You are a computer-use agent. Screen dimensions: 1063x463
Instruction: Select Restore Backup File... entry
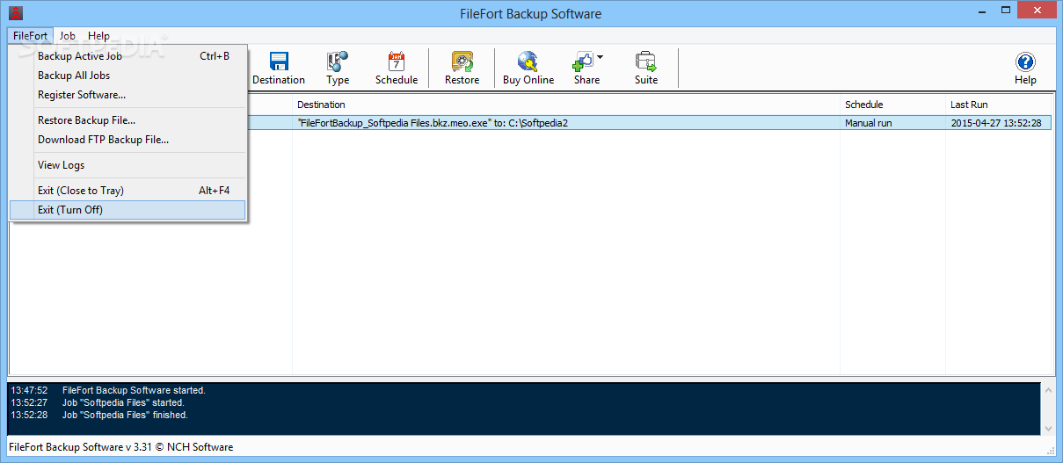pyautogui.click(x=128, y=120)
